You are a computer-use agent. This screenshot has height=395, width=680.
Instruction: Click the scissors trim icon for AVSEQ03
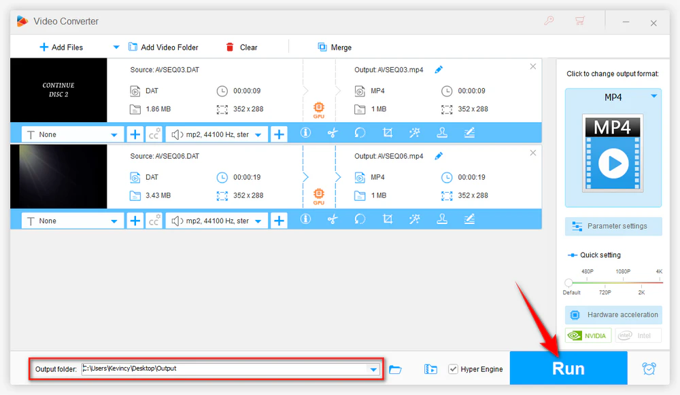(333, 133)
